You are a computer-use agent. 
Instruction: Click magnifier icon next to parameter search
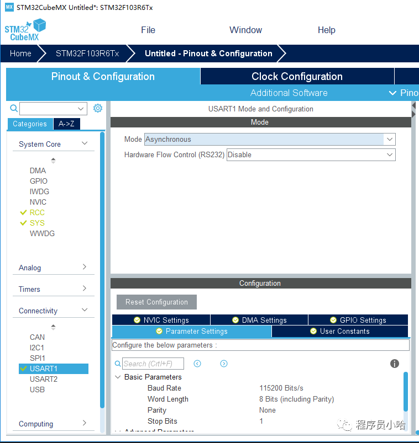pyautogui.click(x=118, y=364)
